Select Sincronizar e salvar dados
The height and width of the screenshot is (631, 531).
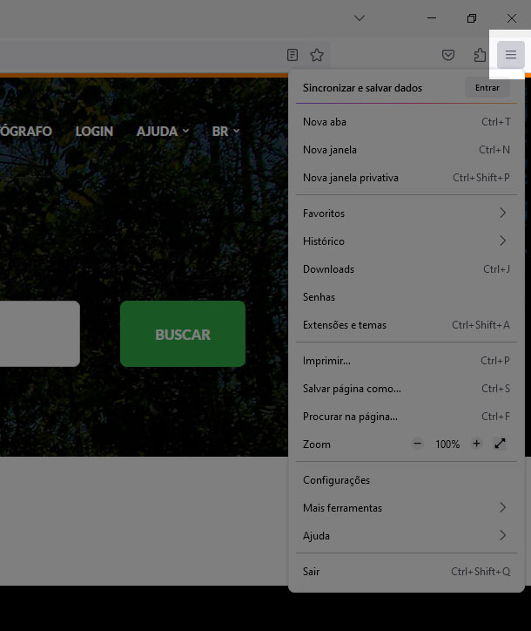coord(362,88)
